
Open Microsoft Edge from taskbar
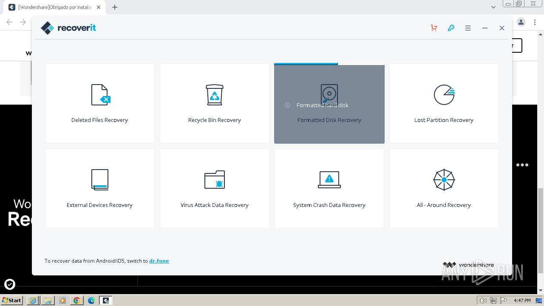click(91, 300)
